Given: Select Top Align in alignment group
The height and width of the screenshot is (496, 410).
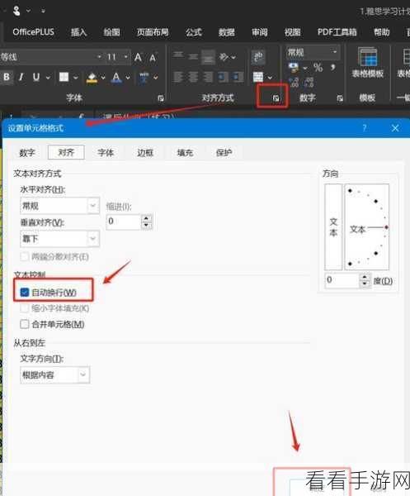Looking at the screenshot, I should [x=178, y=56].
